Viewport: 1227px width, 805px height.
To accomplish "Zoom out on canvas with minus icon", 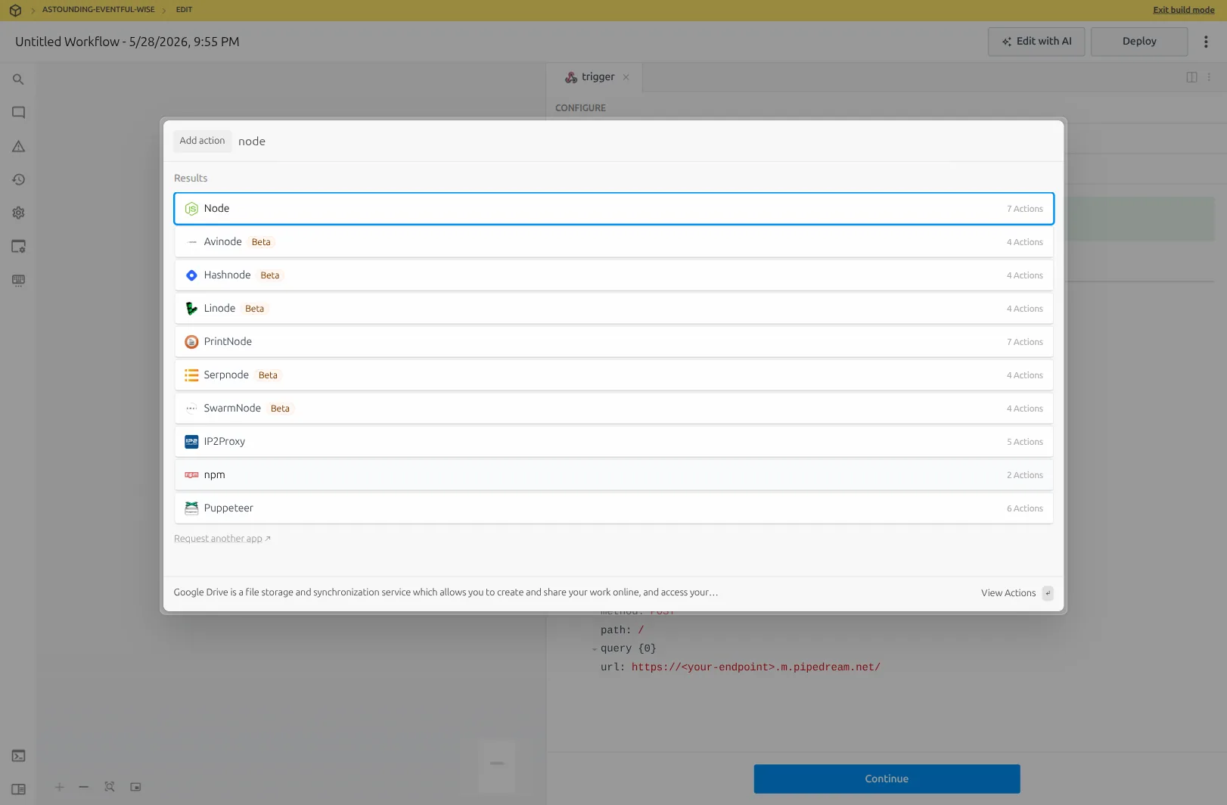I will pyautogui.click(x=84, y=787).
